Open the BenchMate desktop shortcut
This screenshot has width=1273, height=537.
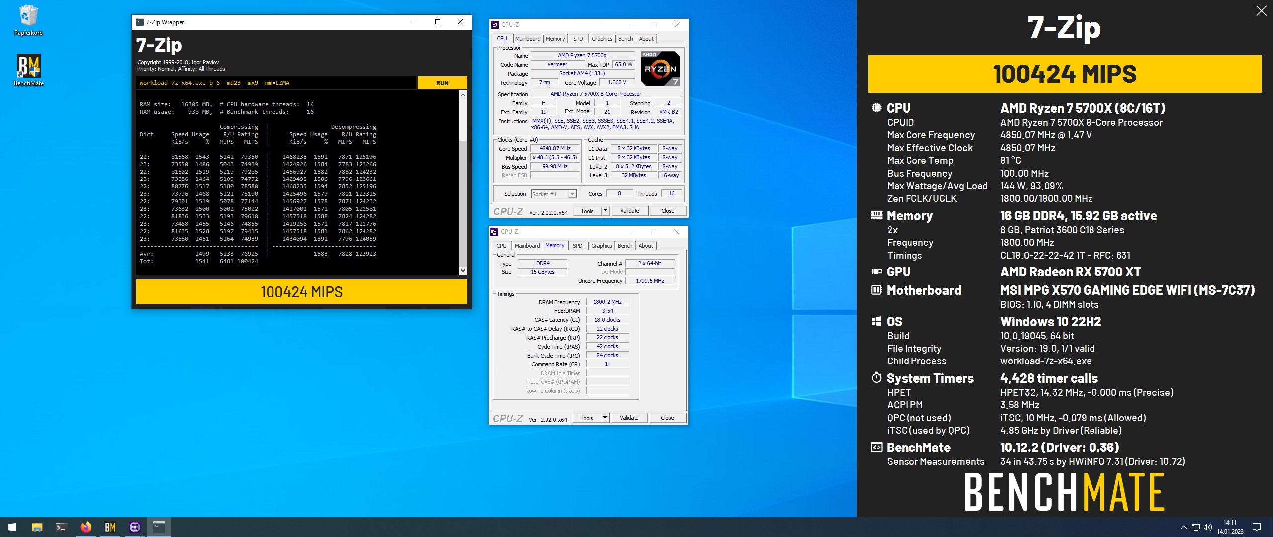29,70
